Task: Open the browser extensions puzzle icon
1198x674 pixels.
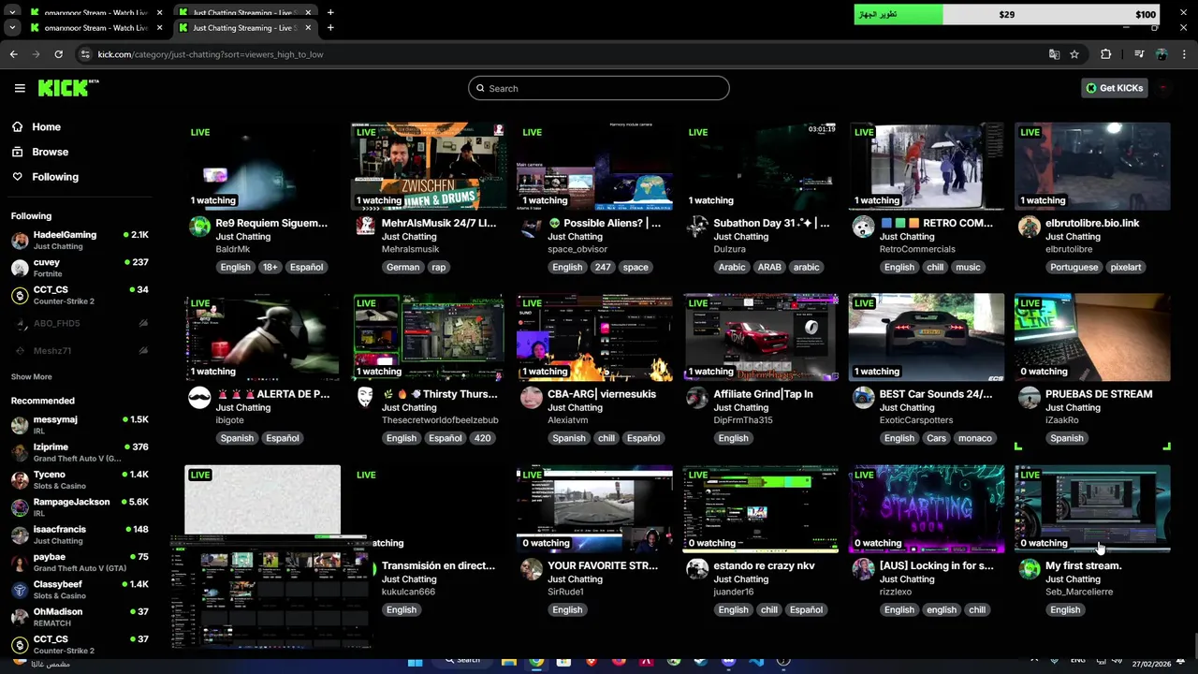Action: [x=1105, y=54]
